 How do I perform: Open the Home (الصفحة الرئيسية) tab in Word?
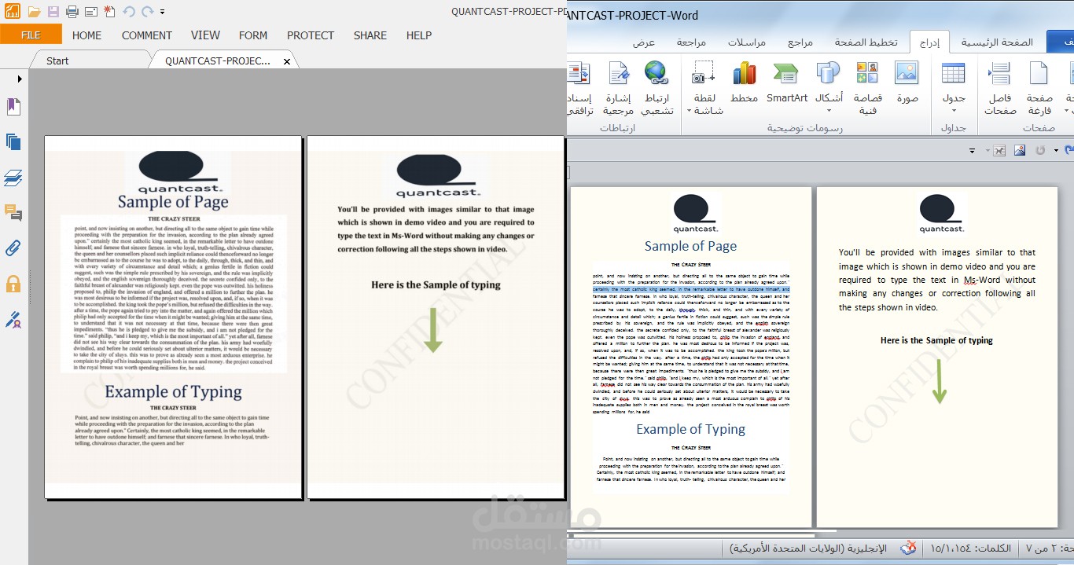[x=998, y=42]
